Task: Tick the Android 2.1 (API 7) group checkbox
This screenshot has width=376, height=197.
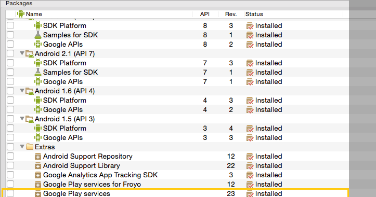Action: (10, 53)
